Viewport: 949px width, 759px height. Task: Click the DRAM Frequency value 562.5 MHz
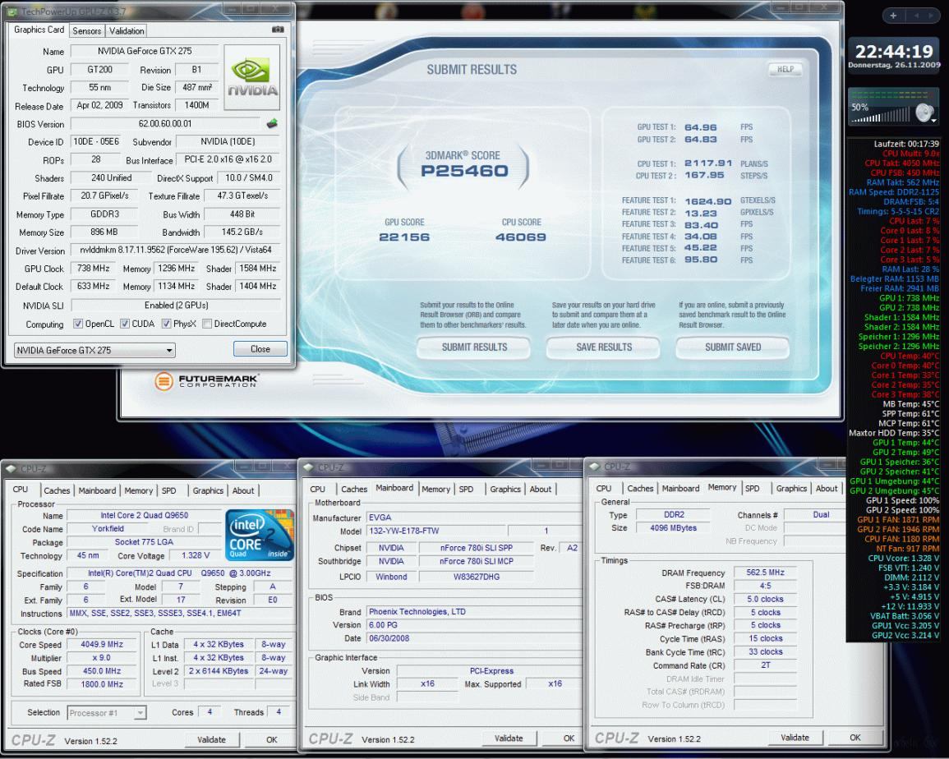pyautogui.click(x=765, y=572)
